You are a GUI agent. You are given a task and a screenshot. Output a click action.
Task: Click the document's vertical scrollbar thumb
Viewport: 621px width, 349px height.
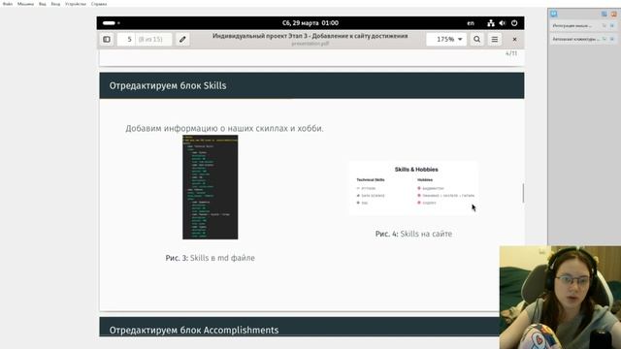523,193
